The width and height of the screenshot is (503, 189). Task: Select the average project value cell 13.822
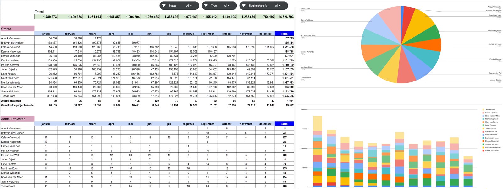point(285,105)
